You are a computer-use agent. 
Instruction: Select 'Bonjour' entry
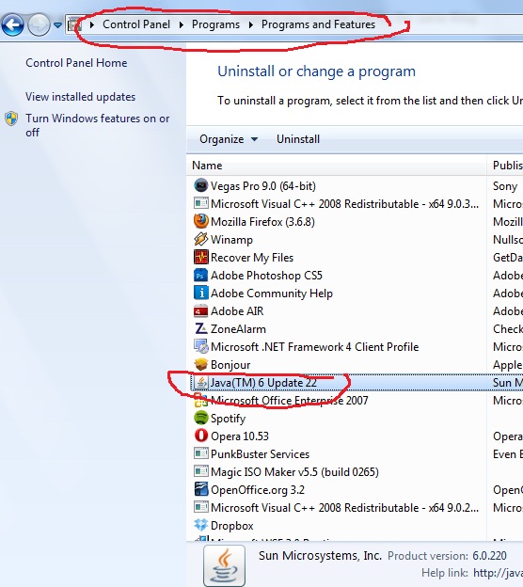point(230,365)
